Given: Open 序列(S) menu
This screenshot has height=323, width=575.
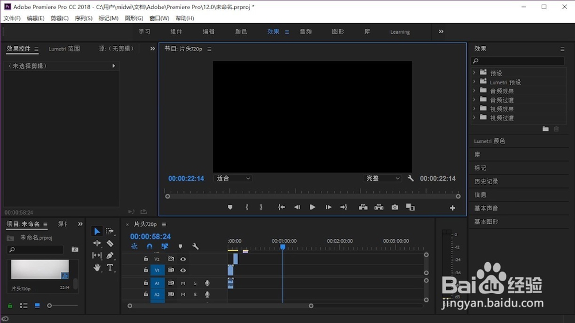Looking at the screenshot, I should tap(83, 18).
